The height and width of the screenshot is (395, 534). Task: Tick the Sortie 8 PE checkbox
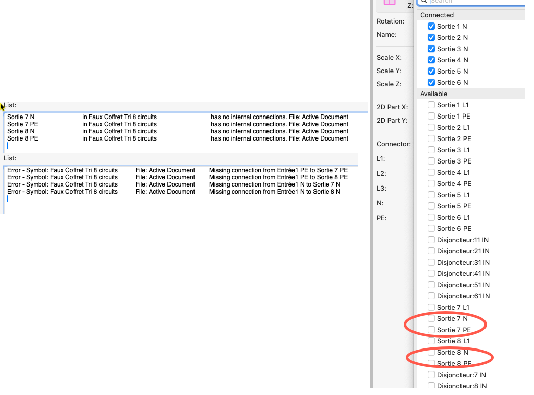coord(431,363)
